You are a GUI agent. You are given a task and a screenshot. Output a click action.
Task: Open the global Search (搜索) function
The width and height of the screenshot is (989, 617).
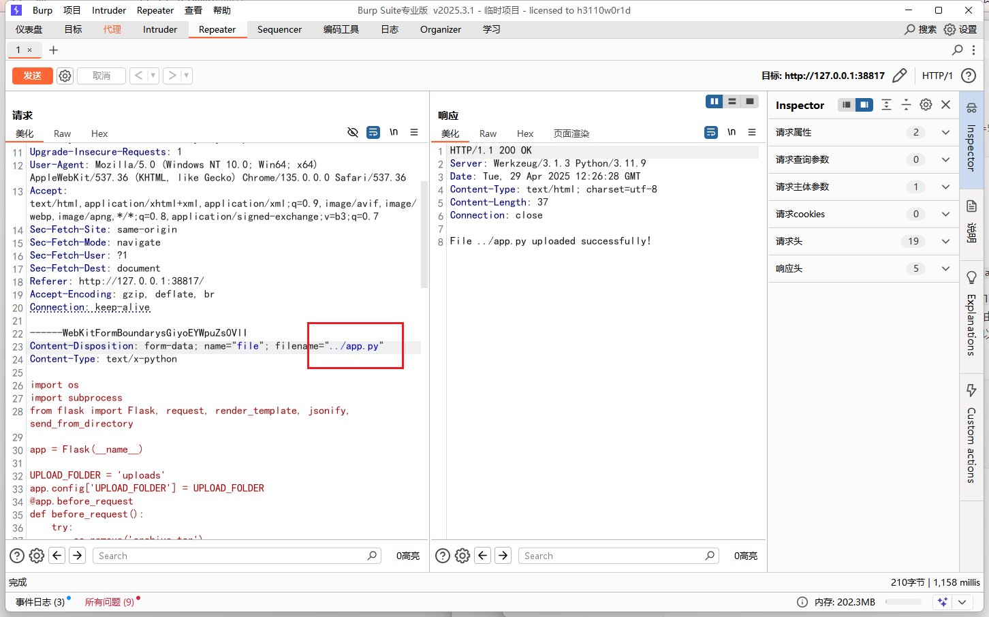click(x=920, y=29)
